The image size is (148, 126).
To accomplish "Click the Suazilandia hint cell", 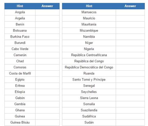I will pyautogui.click(x=89, y=110).
